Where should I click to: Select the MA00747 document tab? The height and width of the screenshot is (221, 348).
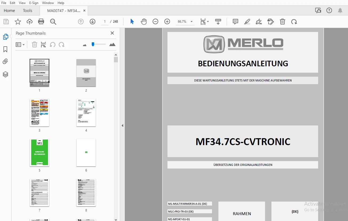coord(64,11)
